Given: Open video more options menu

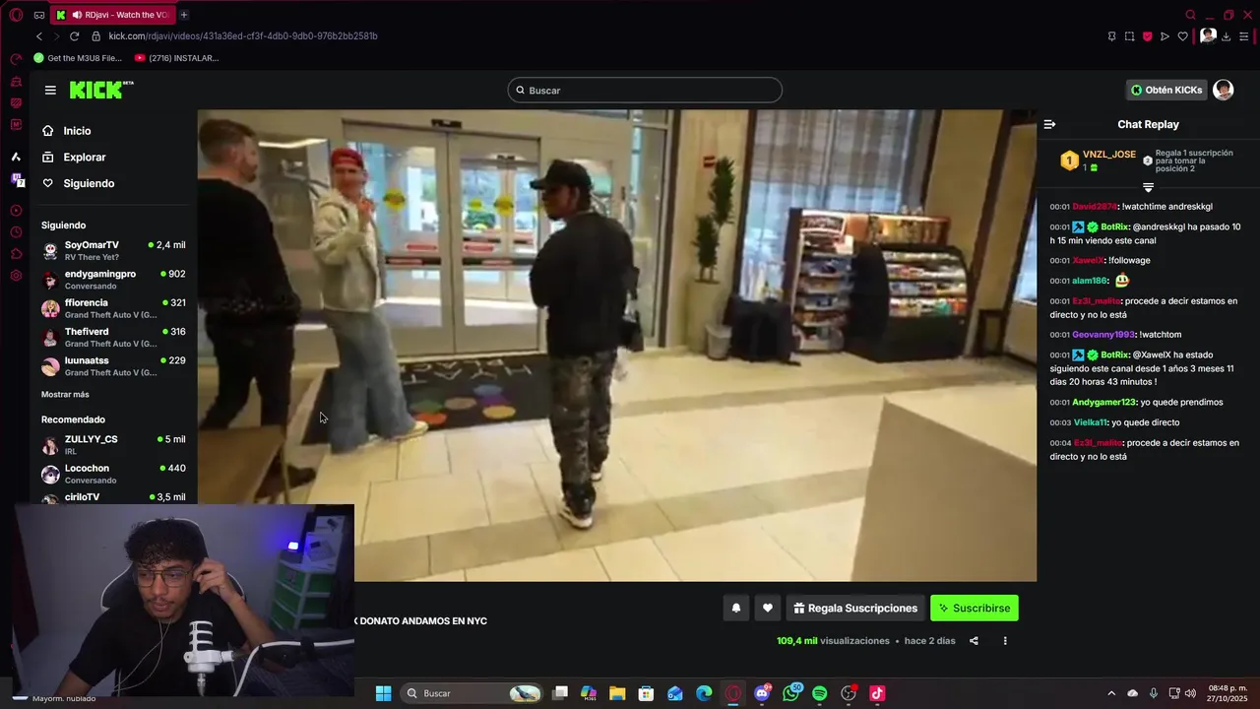Looking at the screenshot, I should pos(1005,641).
